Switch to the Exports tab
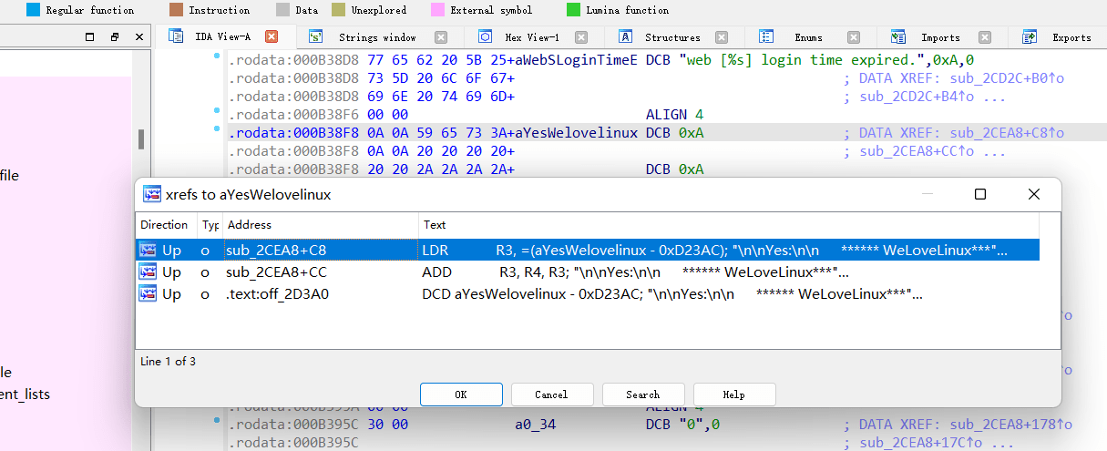The width and height of the screenshot is (1107, 451). tap(1071, 37)
